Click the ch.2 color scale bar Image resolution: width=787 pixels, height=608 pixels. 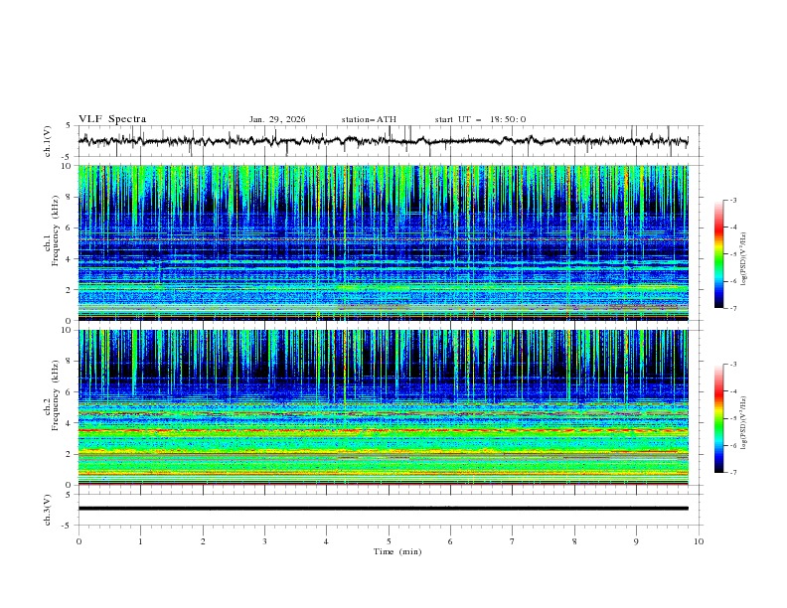point(718,418)
